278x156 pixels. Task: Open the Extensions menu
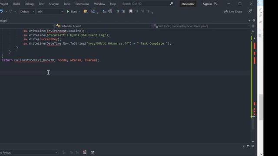[82, 4]
